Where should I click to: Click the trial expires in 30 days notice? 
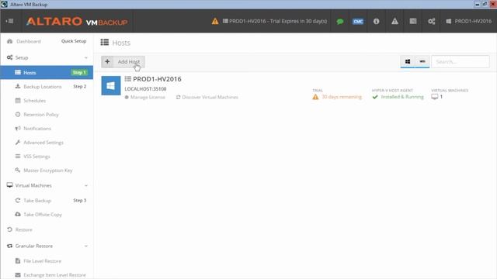[x=274, y=21]
